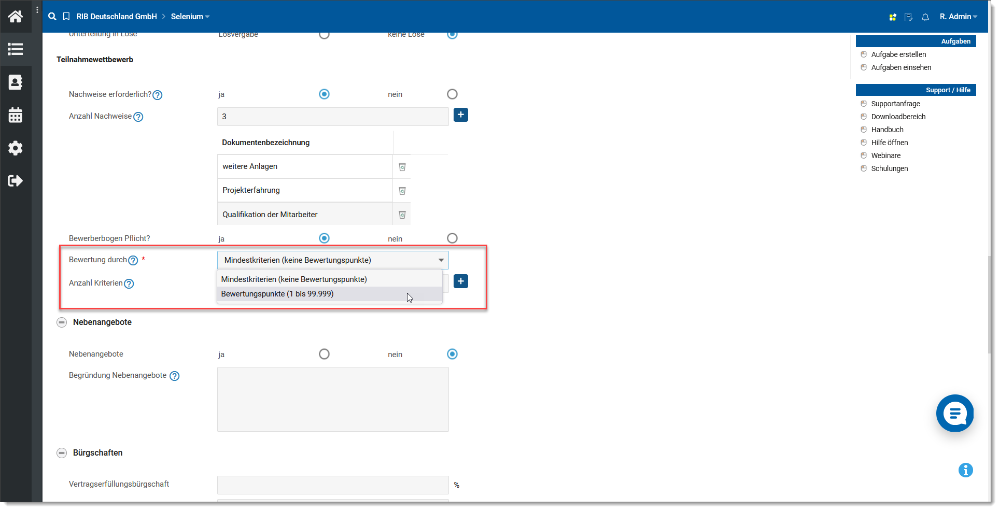Click the search magnifier icon
This screenshot has height=510, width=999.
tap(52, 17)
